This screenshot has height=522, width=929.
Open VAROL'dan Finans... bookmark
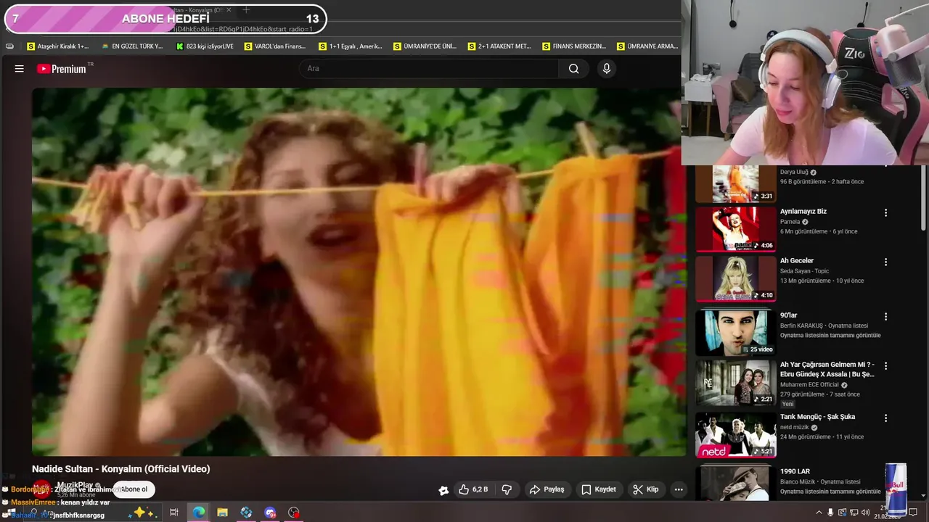coord(275,46)
